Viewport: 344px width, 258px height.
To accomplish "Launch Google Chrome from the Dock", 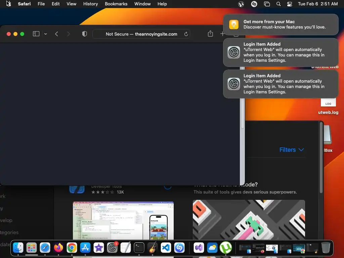I will click(x=72, y=248).
